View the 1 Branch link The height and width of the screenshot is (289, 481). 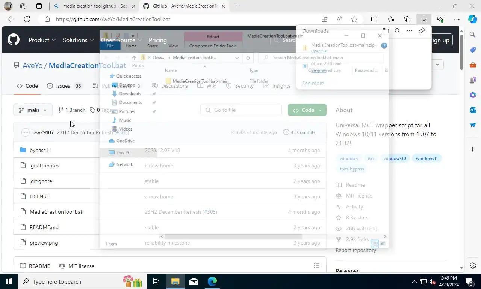click(72, 110)
